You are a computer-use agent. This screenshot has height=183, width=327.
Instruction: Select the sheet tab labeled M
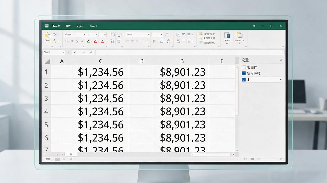(x=71, y=154)
